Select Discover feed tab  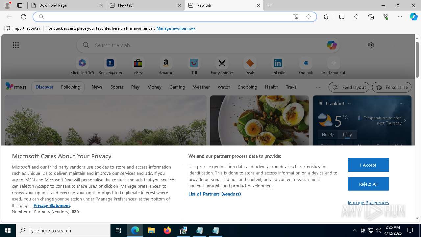click(x=44, y=87)
